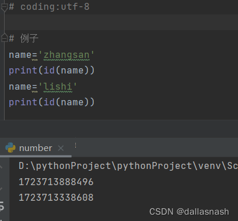238x221 pixels.
Task: Click print call below the zhangsan assignment
Action: [52, 70]
